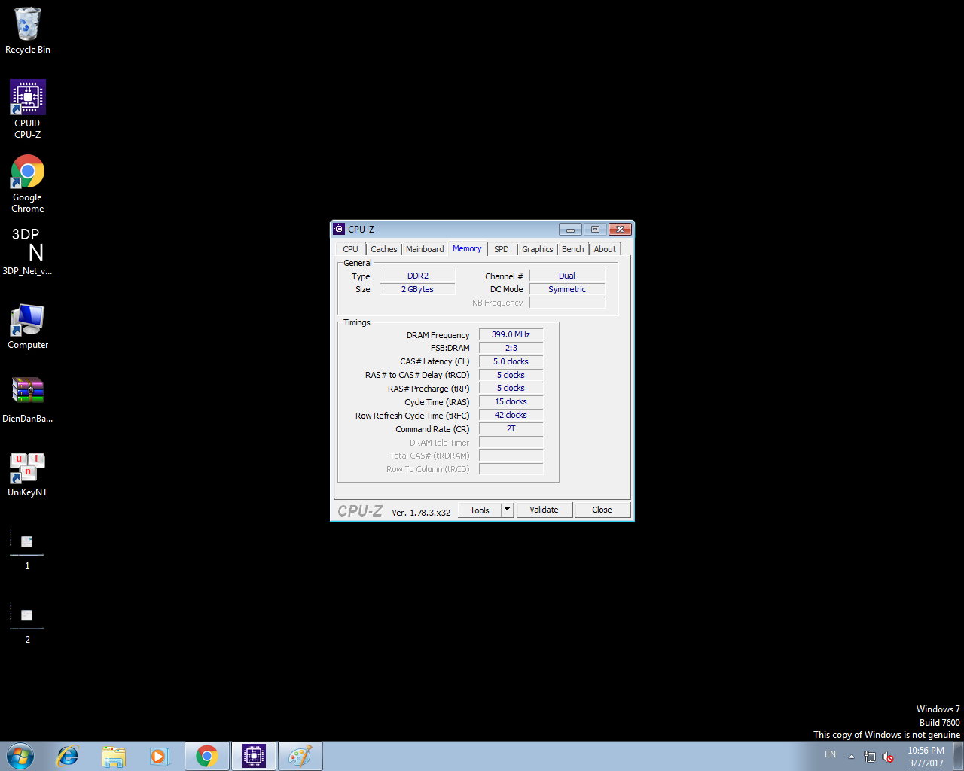Click the Validate button
Screen dimensions: 964x771
pyautogui.click(x=544, y=510)
